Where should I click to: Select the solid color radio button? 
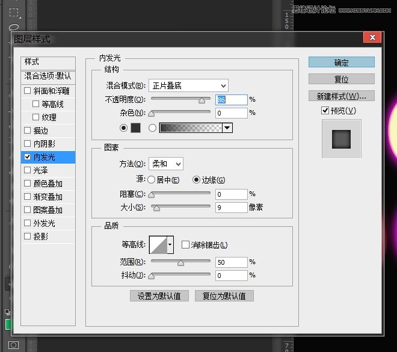click(x=123, y=128)
